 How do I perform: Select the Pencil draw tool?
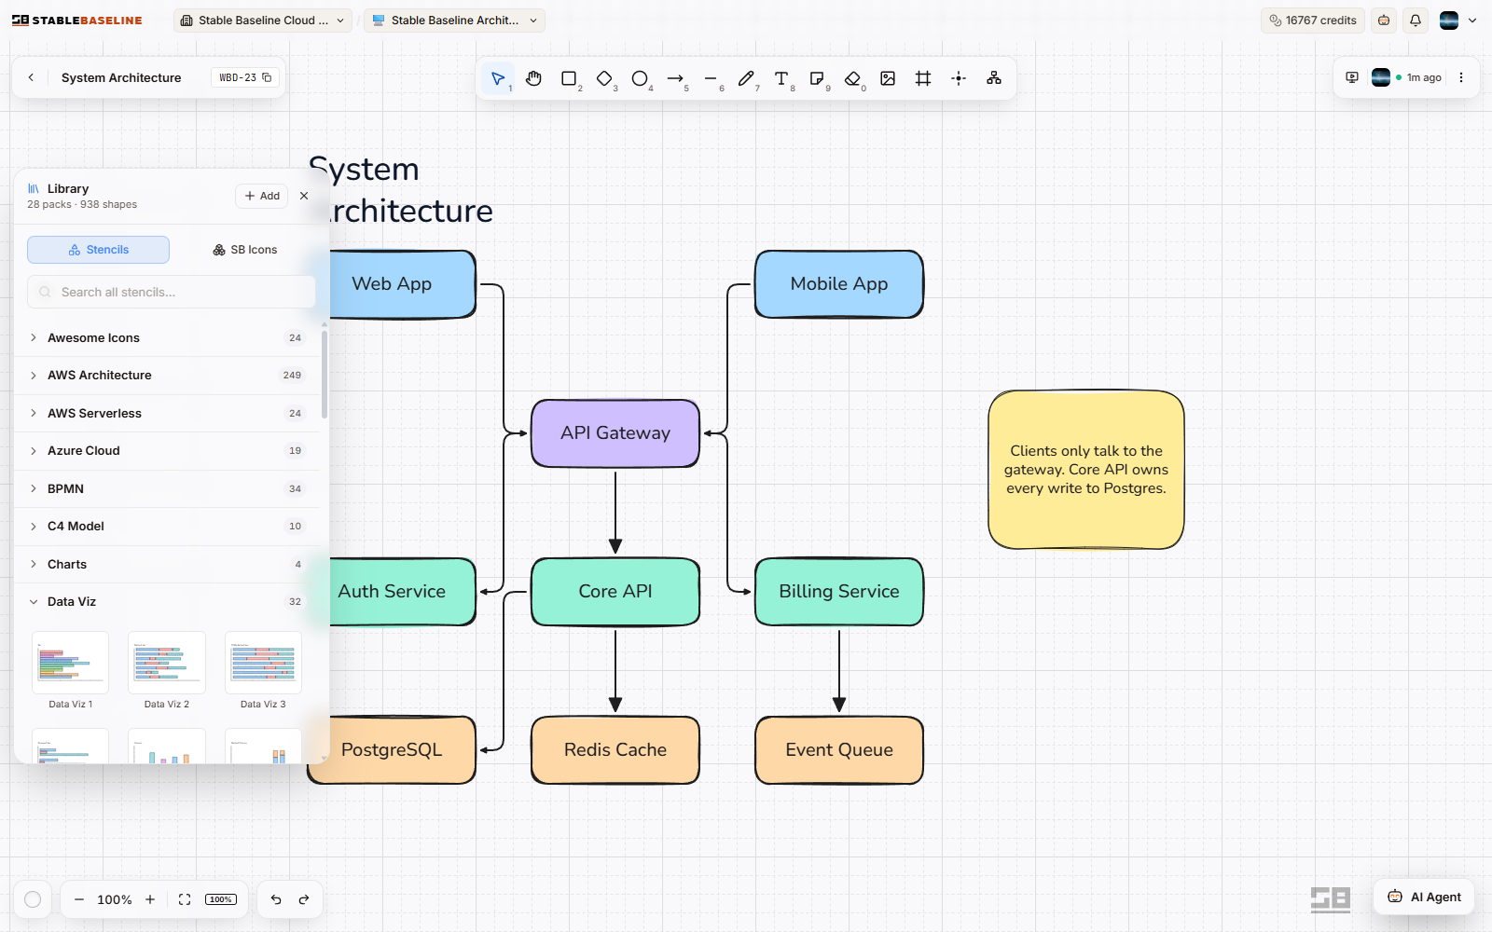pyautogui.click(x=746, y=78)
